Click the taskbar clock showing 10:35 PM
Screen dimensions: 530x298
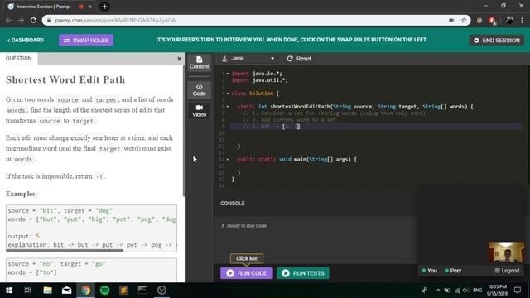[x=497, y=290]
